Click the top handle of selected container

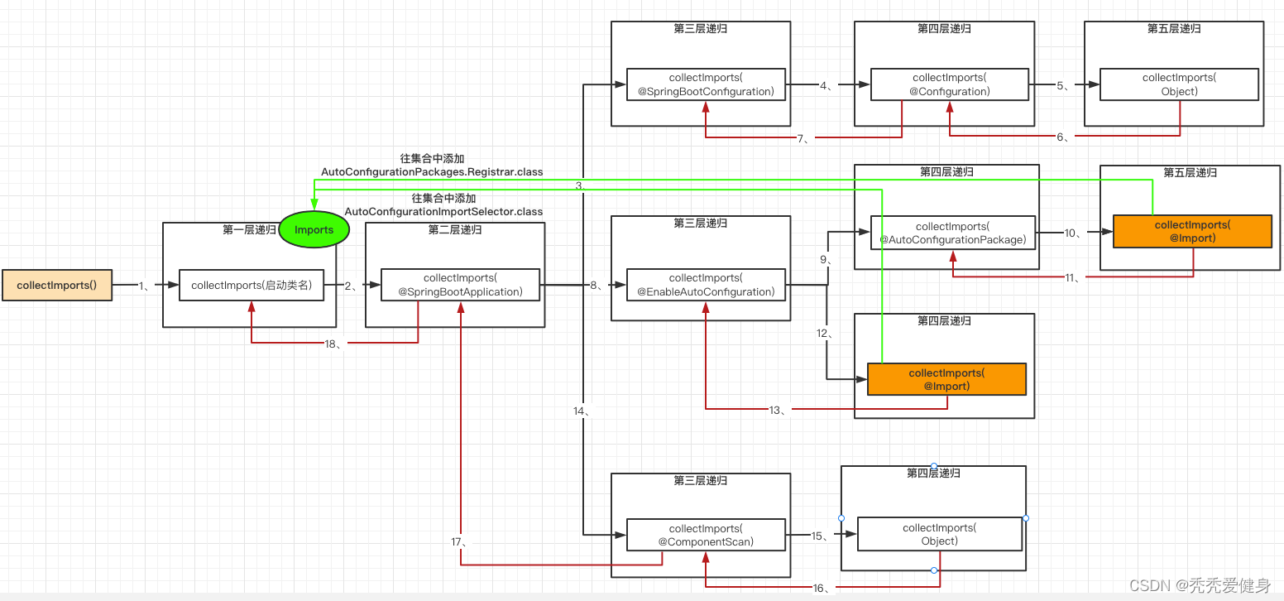tap(934, 466)
